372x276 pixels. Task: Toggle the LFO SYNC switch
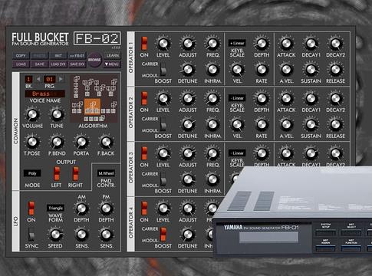(31, 235)
